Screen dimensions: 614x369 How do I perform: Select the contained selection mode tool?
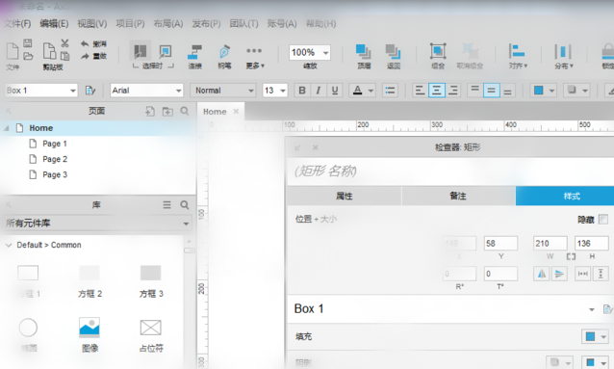[x=166, y=51]
